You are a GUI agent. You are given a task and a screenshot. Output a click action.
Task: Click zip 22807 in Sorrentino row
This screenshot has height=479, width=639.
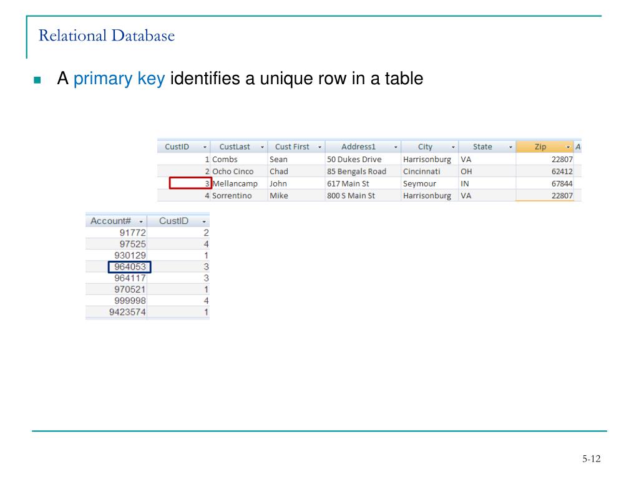pos(545,195)
